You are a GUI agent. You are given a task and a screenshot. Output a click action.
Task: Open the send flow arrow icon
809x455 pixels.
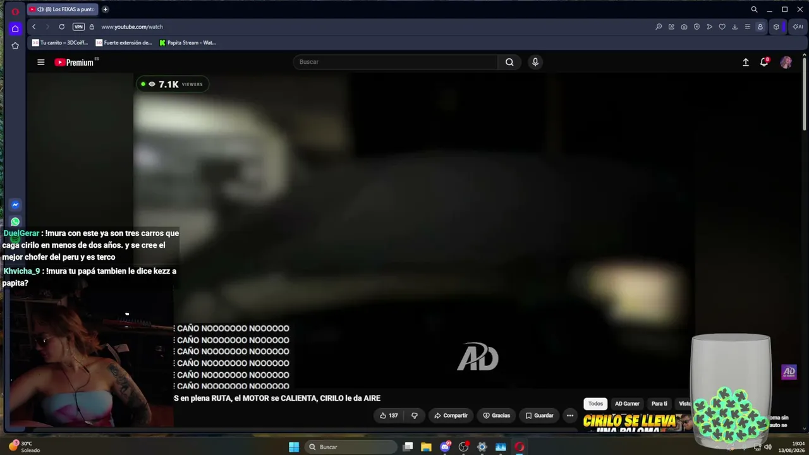(x=709, y=27)
